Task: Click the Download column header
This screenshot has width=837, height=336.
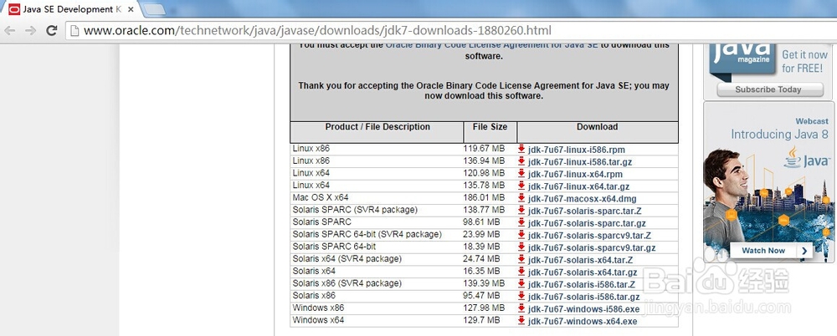Action: [598, 132]
